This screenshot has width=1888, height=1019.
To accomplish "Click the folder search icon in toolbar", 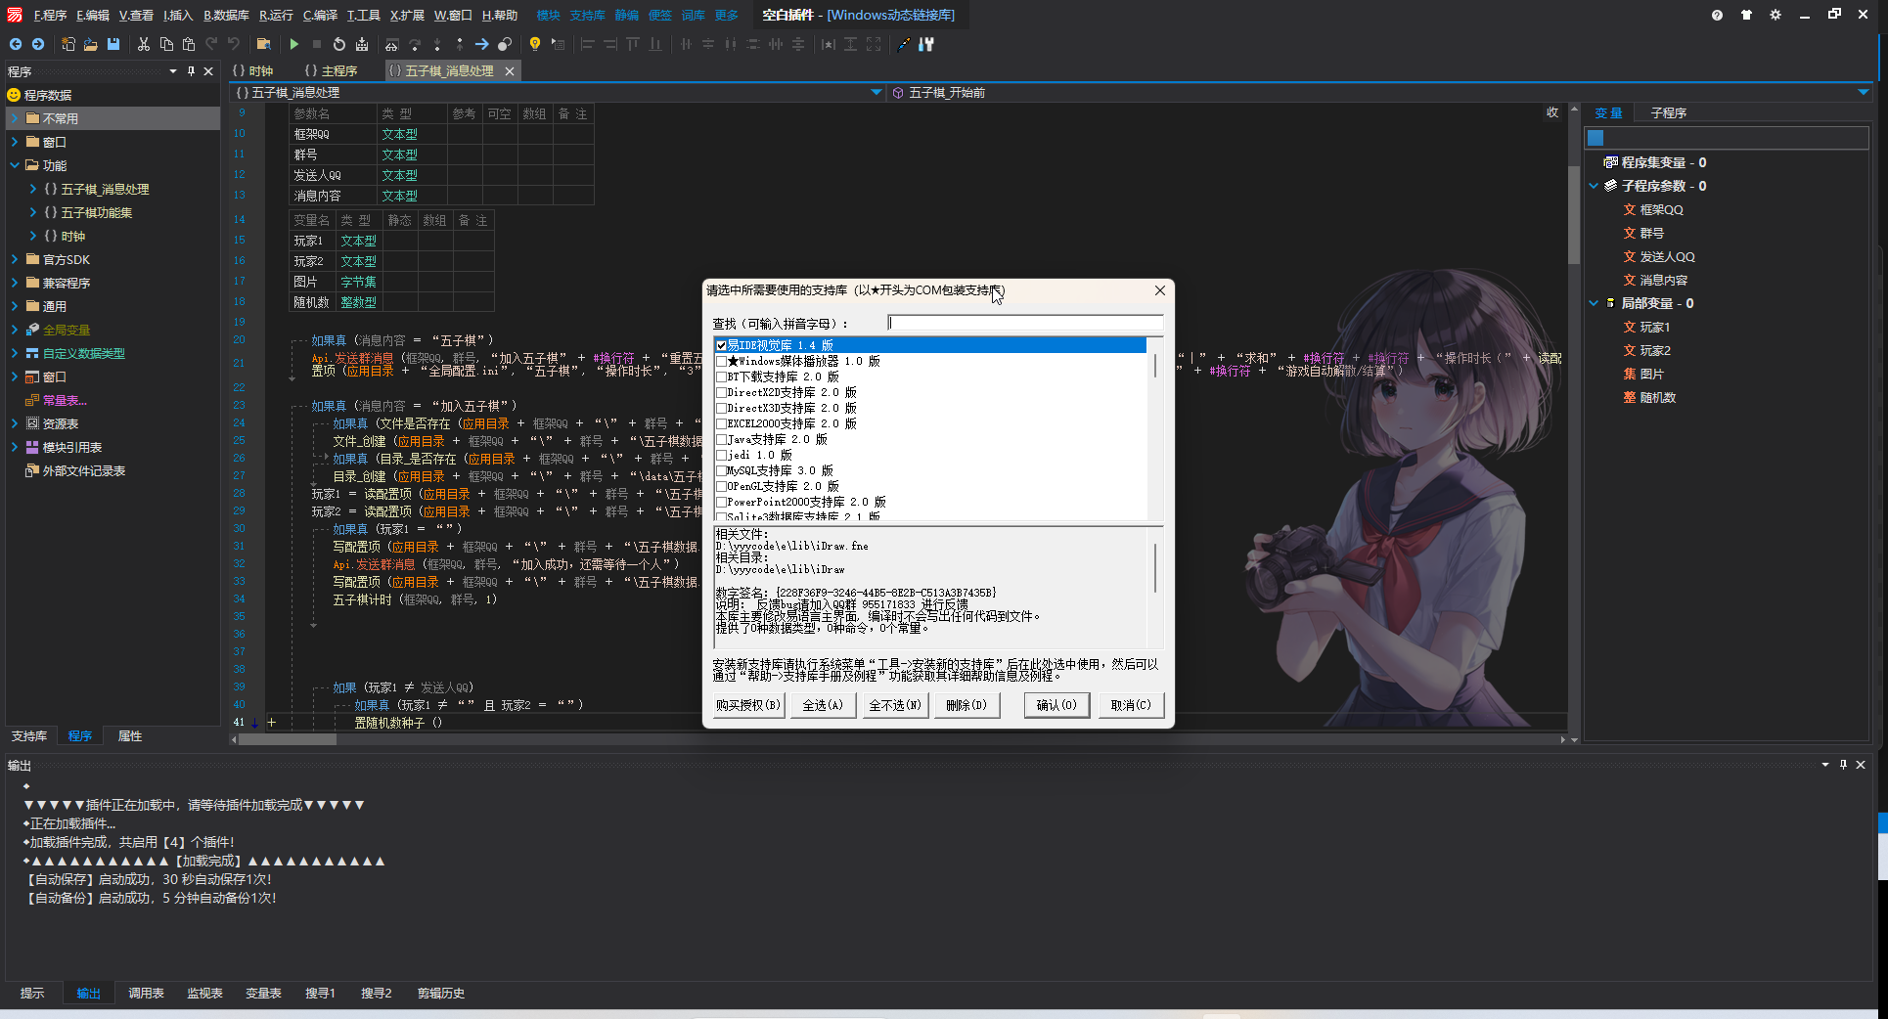I will [x=263, y=44].
